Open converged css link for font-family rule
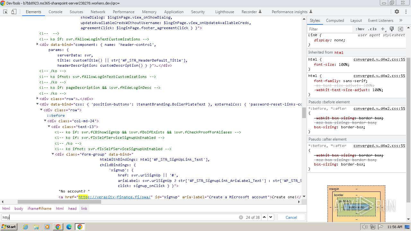This screenshot has width=411, height=231. tap(379, 76)
